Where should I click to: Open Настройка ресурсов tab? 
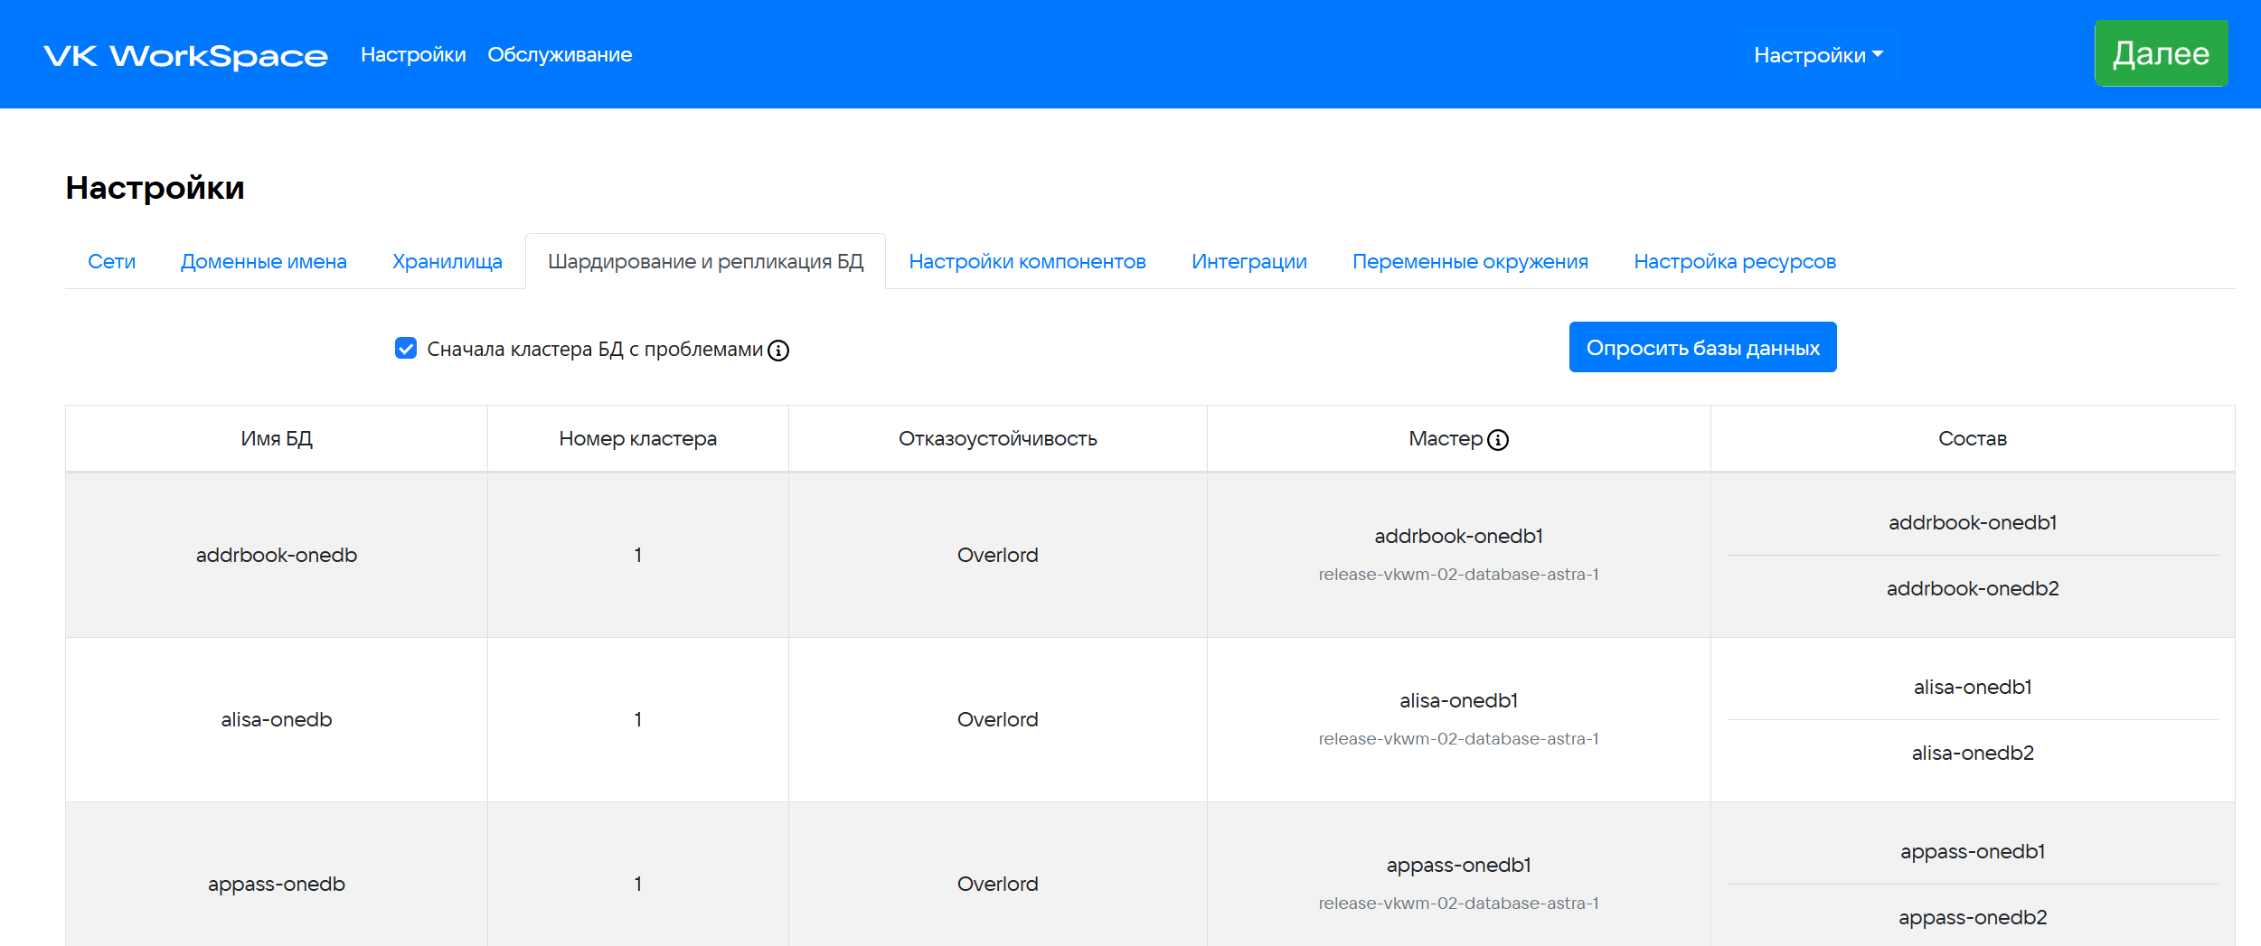[x=1734, y=262]
